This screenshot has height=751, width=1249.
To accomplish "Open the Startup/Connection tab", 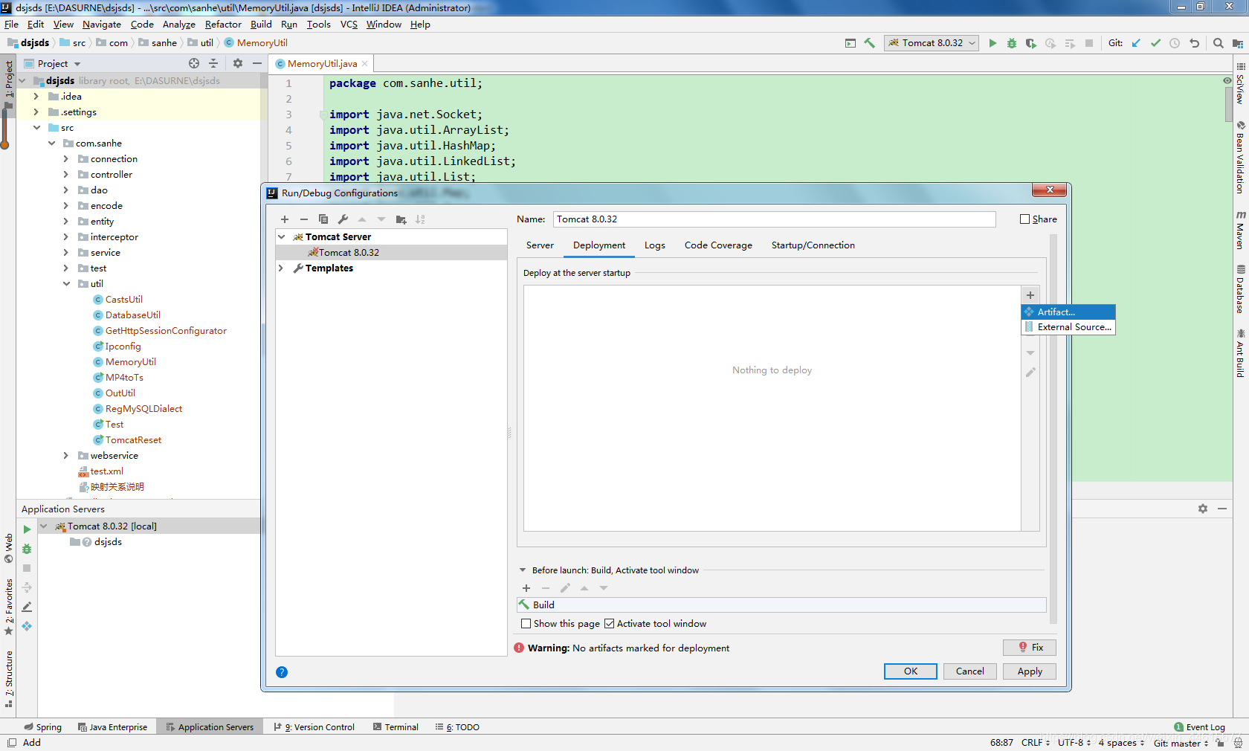I will point(813,245).
